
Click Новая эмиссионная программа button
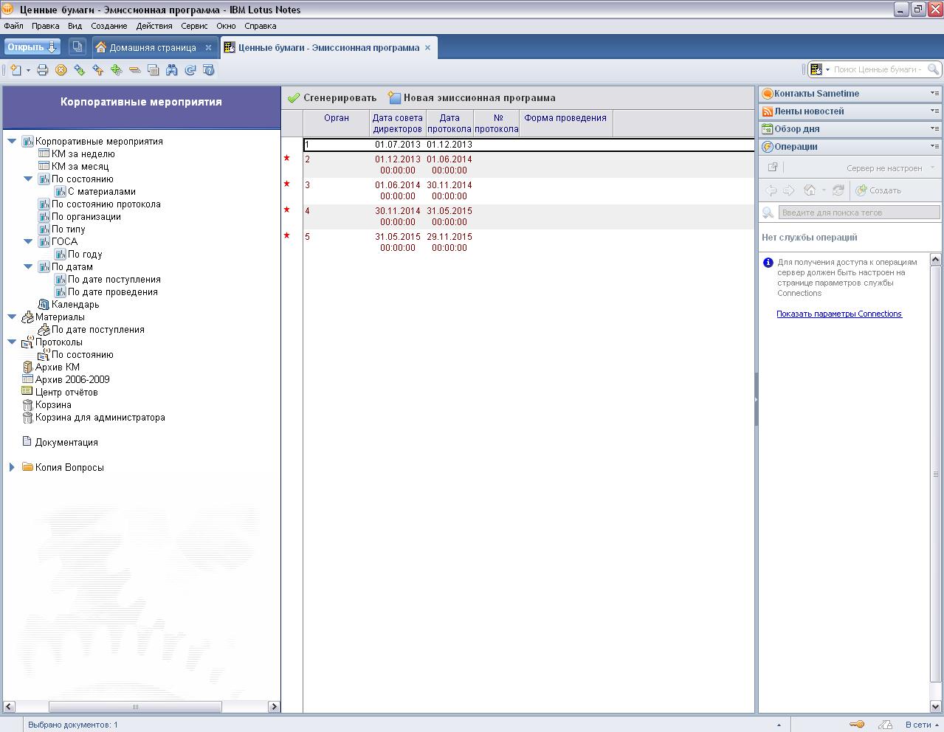click(472, 98)
